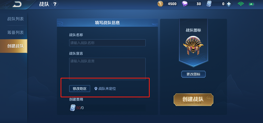Switch to 筹备列表 tab
The width and height of the screenshot is (263, 123).
(x=16, y=32)
